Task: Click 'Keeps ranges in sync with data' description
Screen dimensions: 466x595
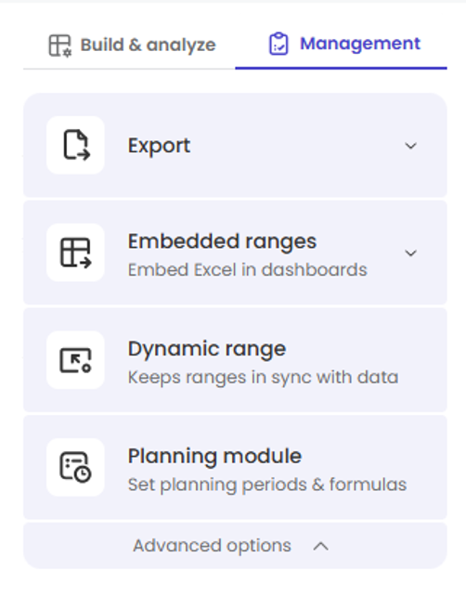Action: tap(263, 378)
